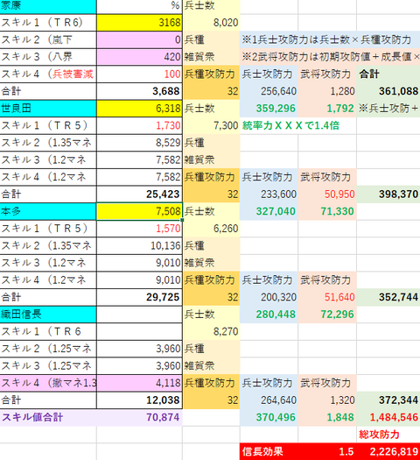This screenshot has height=460, width=420.
Task: Select the total value 2,226,819
Action: click(388, 451)
